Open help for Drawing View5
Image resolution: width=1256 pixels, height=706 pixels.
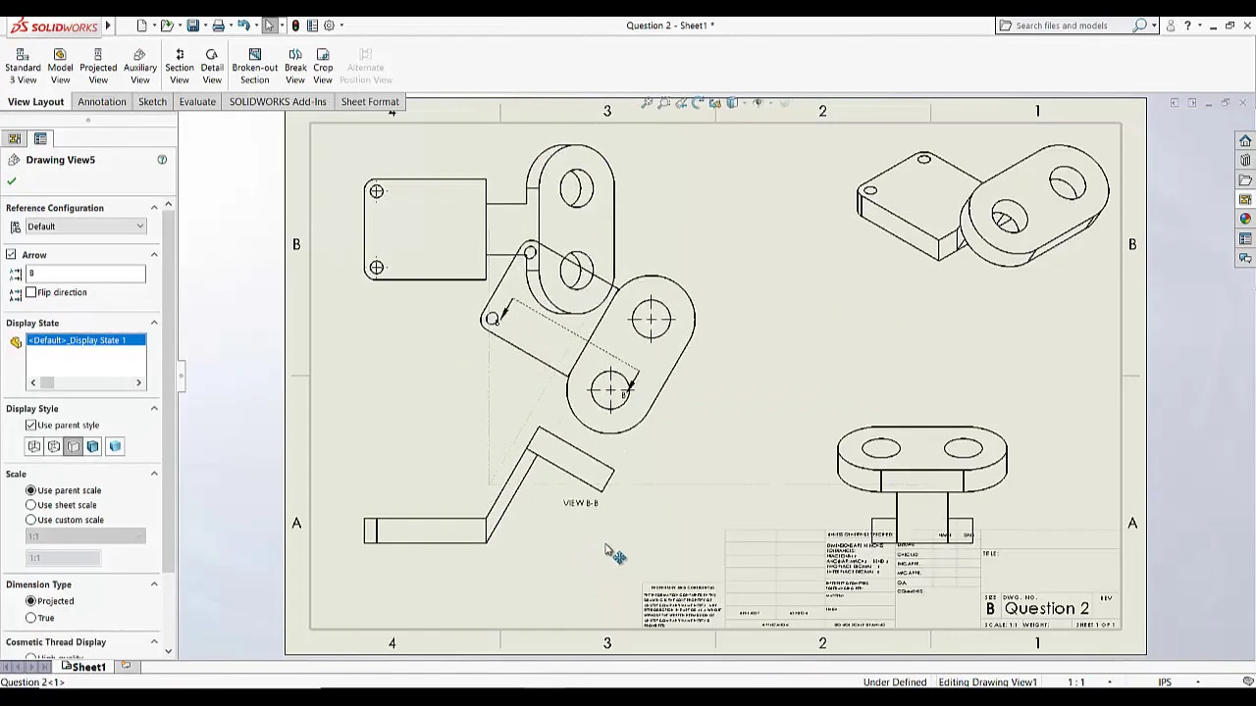pyautogui.click(x=162, y=160)
